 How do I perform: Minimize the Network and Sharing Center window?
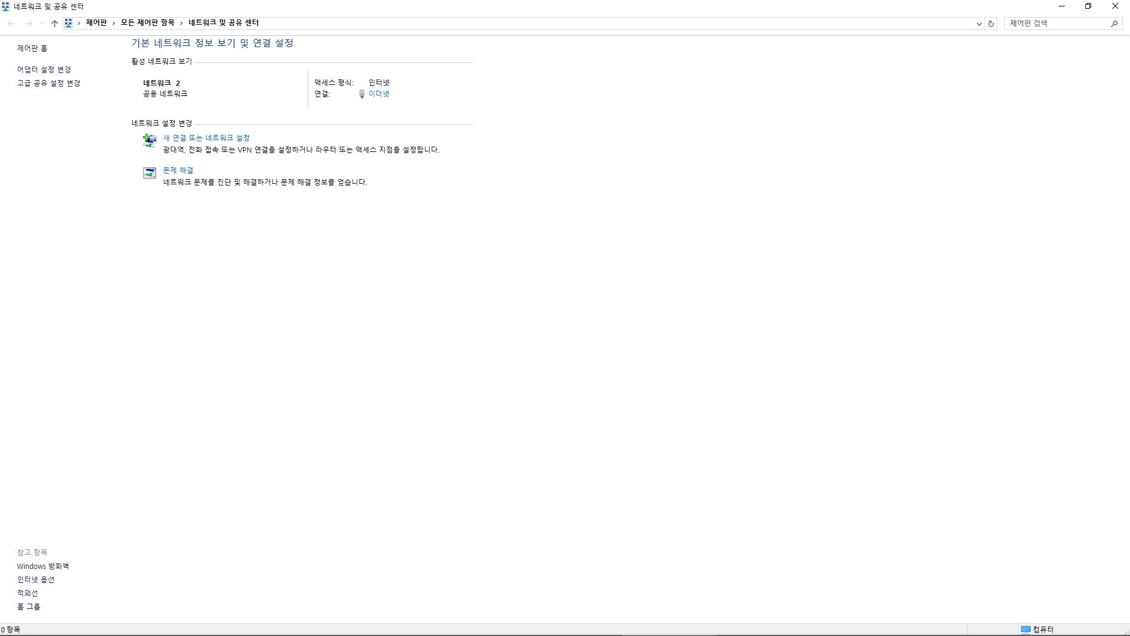coord(1062,6)
